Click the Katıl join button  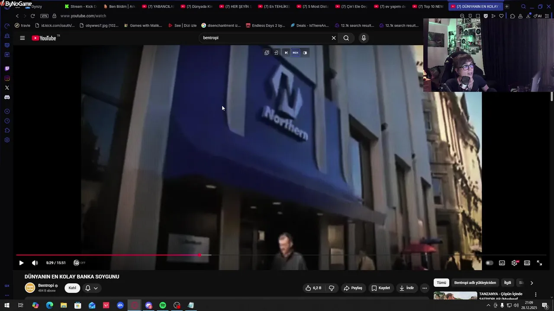pyautogui.click(x=72, y=288)
